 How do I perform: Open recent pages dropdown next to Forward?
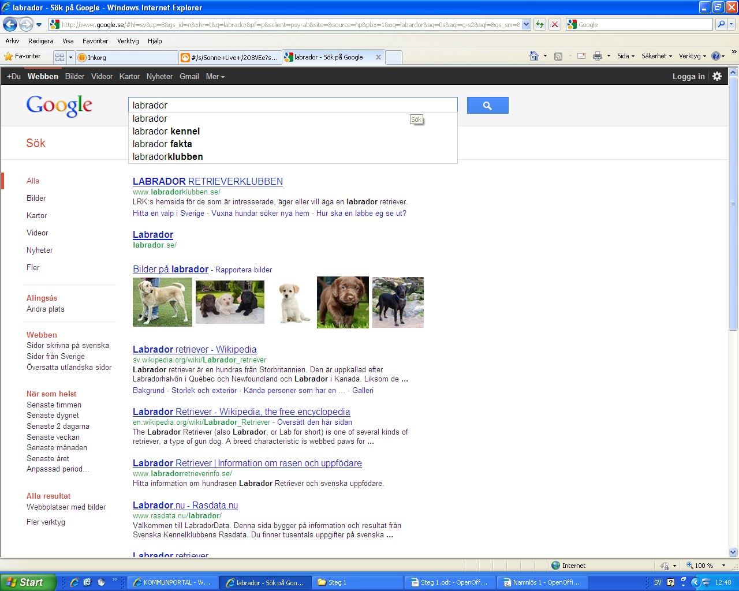pos(39,25)
